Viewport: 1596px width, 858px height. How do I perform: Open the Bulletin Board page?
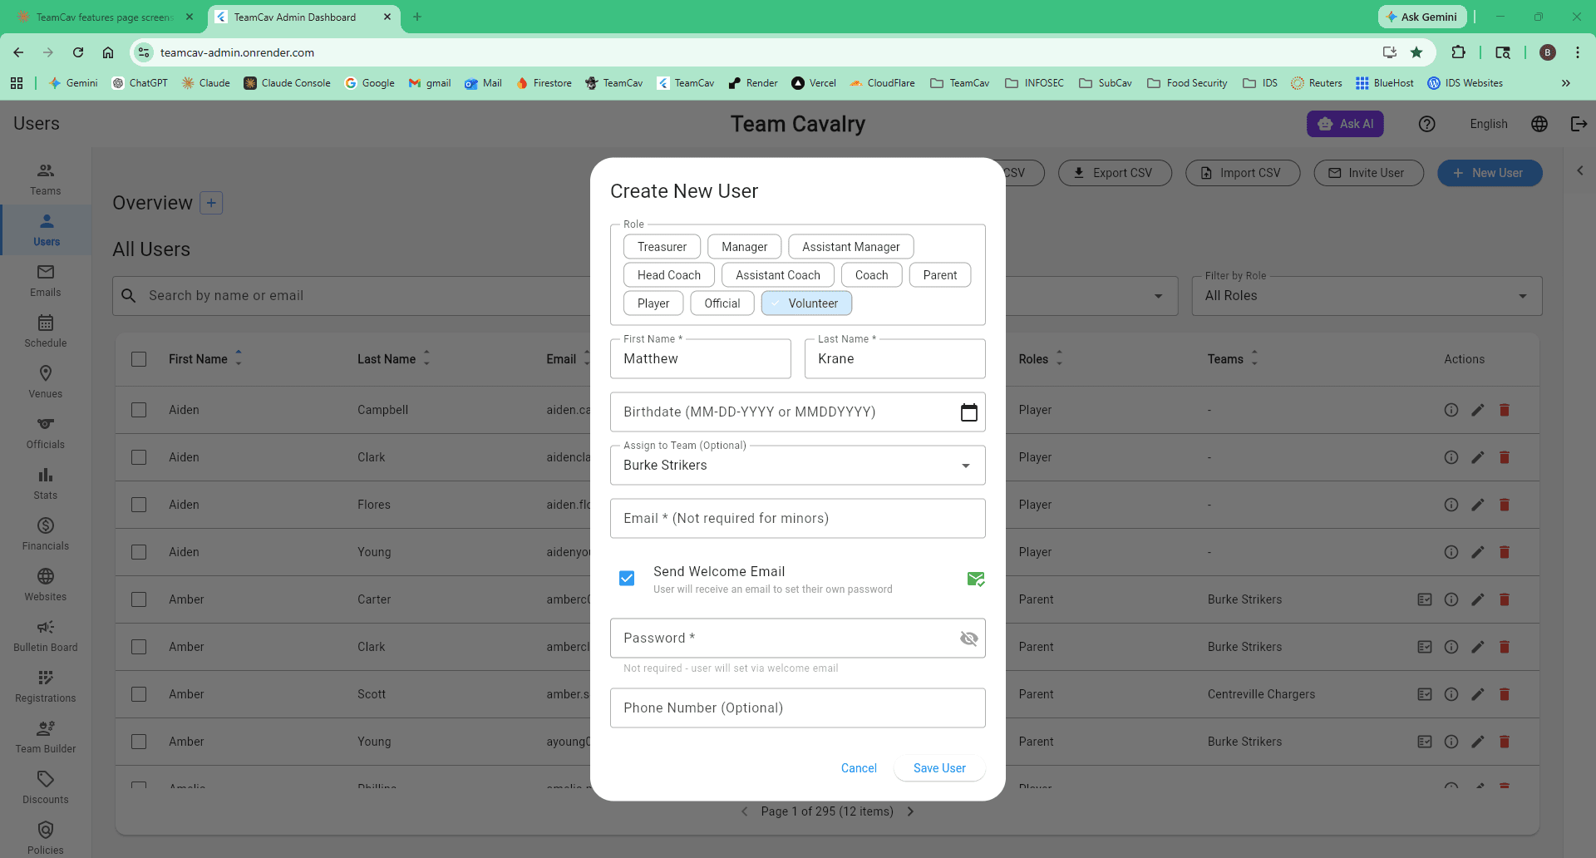pyautogui.click(x=46, y=636)
